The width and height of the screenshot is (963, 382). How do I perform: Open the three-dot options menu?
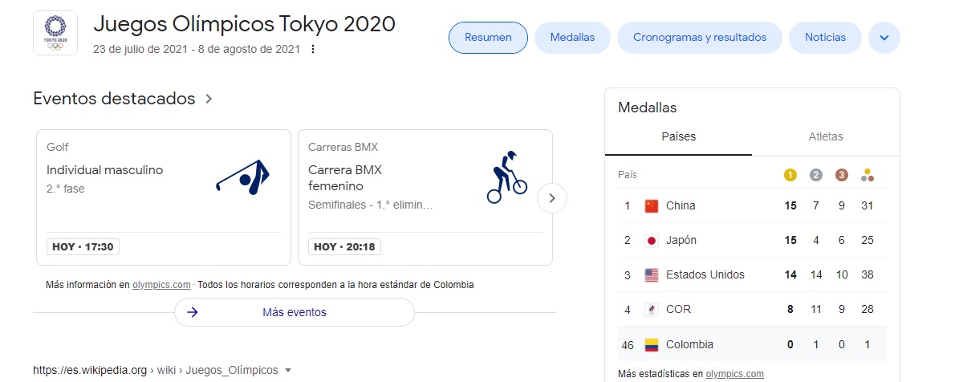(313, 49)
